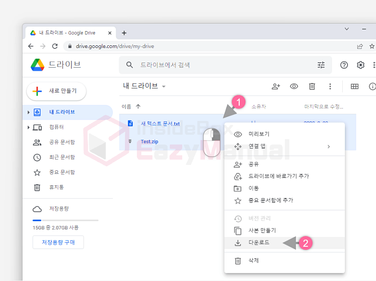The width and height of the screenshot is (376, 281).
Task: Click the share person-plus toolbar icon
Action: [276, 86]
